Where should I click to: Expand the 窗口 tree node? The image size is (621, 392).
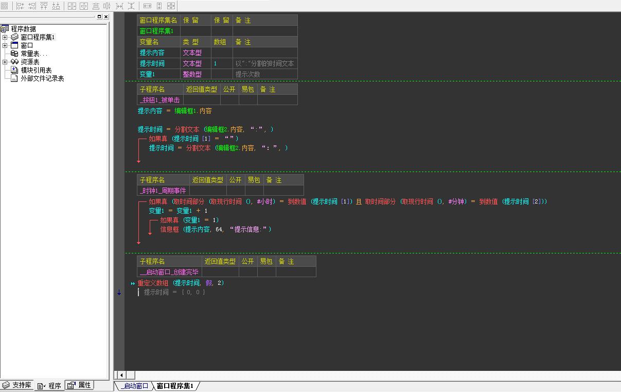5,45
